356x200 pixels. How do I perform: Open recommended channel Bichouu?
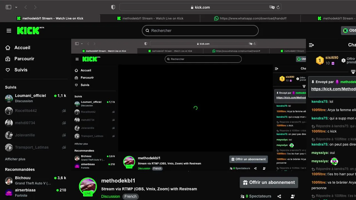coord(36,180)
